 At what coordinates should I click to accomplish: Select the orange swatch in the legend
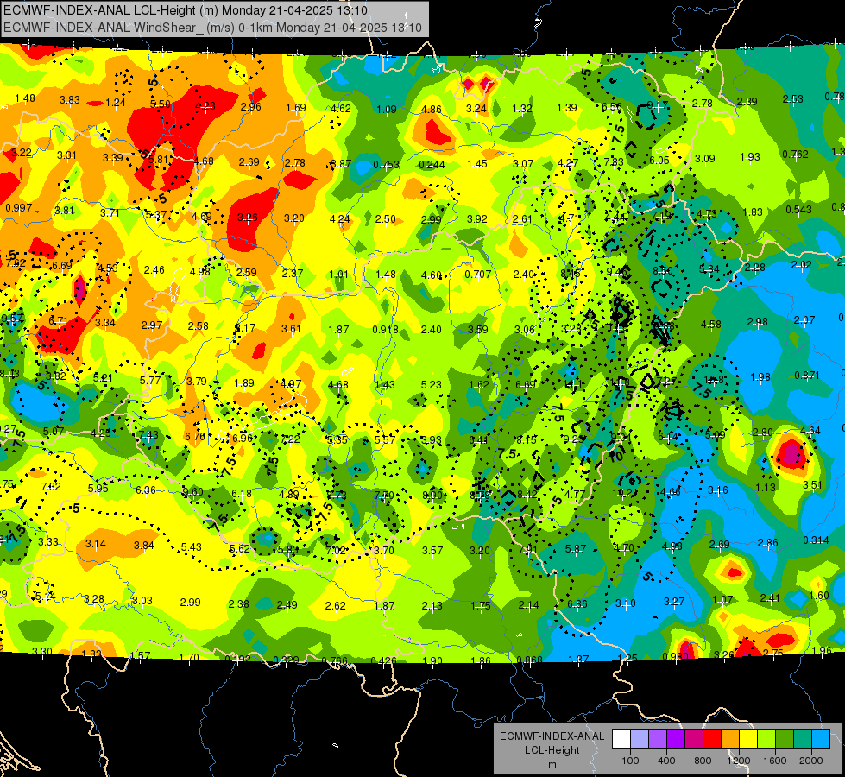(730, 739)
